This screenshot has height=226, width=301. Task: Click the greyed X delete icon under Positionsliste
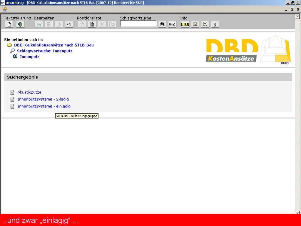pyautogui.click(x=102, y=24)
